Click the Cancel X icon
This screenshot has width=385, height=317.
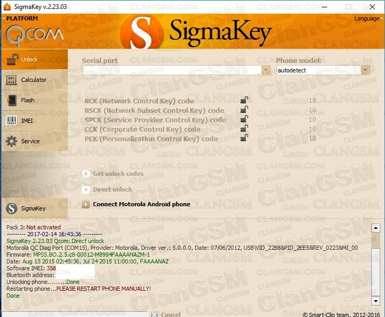pyautogui.click(x=155, y=314)
